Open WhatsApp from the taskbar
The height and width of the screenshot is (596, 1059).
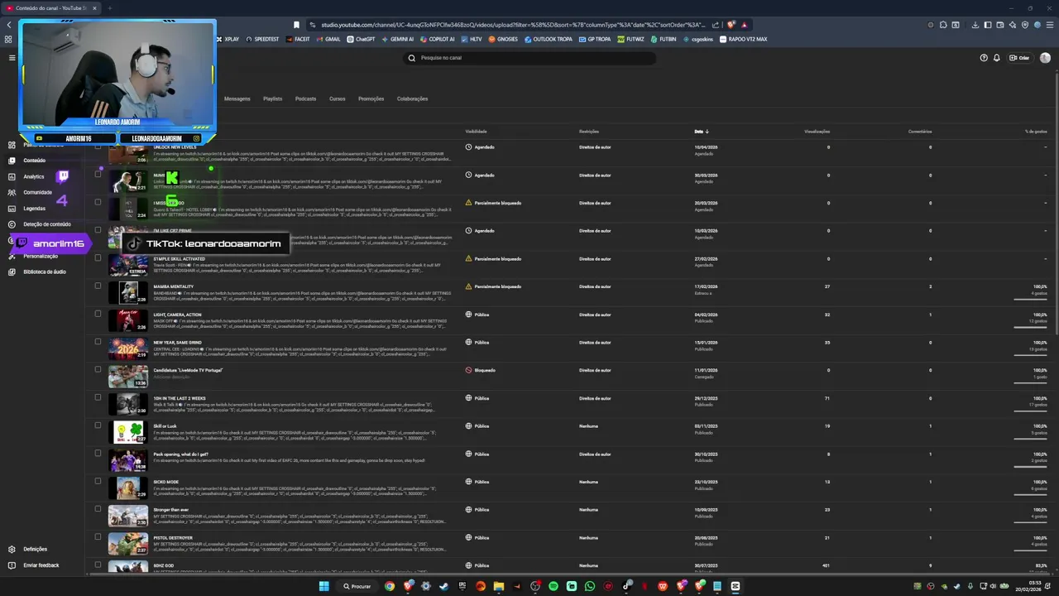(590, 586)
